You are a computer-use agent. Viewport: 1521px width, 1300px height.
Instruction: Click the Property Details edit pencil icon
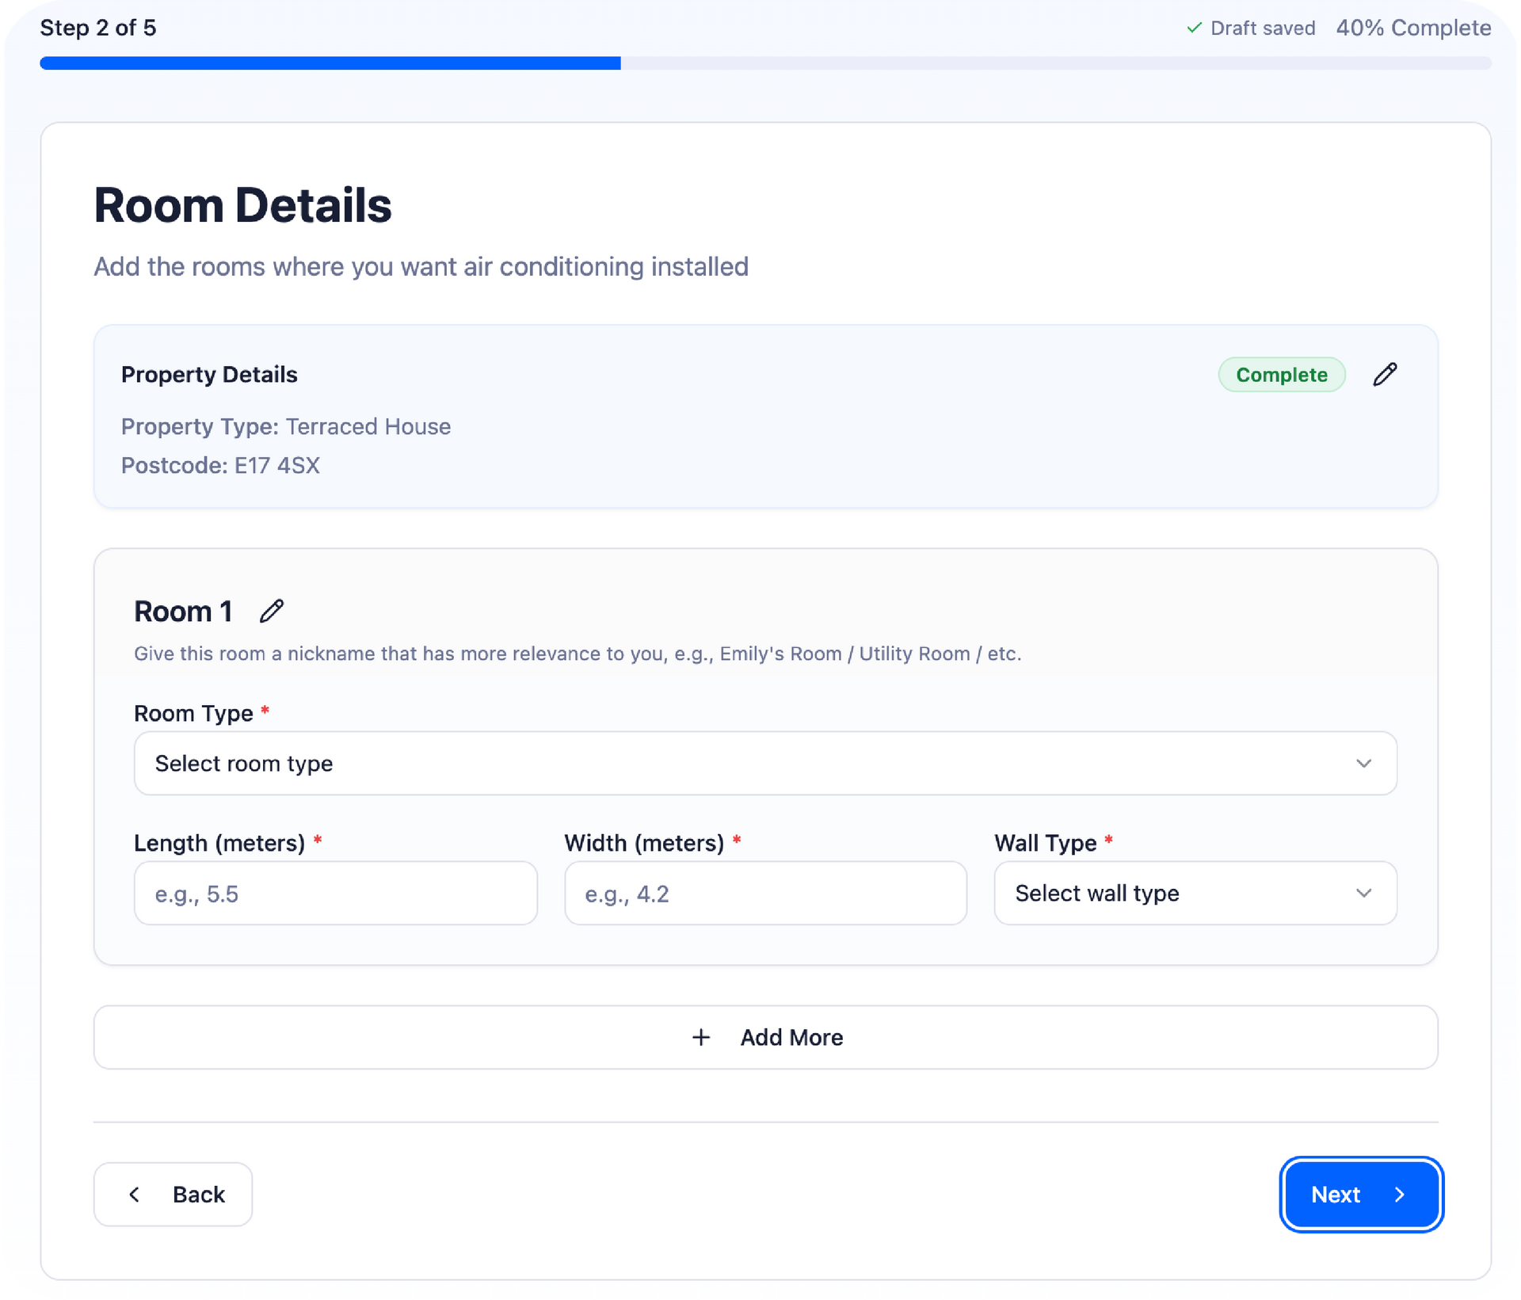[1385, 375]
